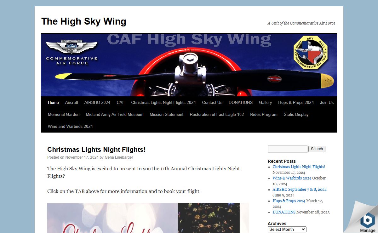This screenshot has width=378, height=233.
Task: Click the Manage icon in the corner
Action: (368, 222)
